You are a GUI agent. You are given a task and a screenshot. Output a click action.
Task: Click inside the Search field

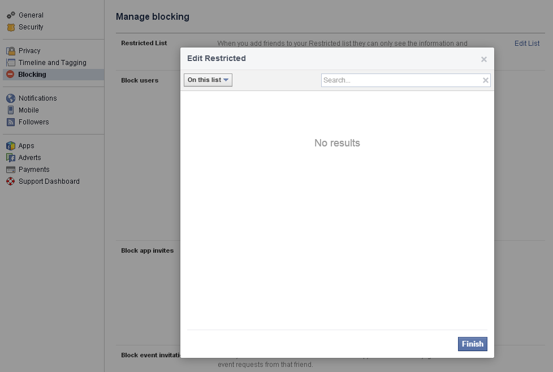(x=396, y=80)
